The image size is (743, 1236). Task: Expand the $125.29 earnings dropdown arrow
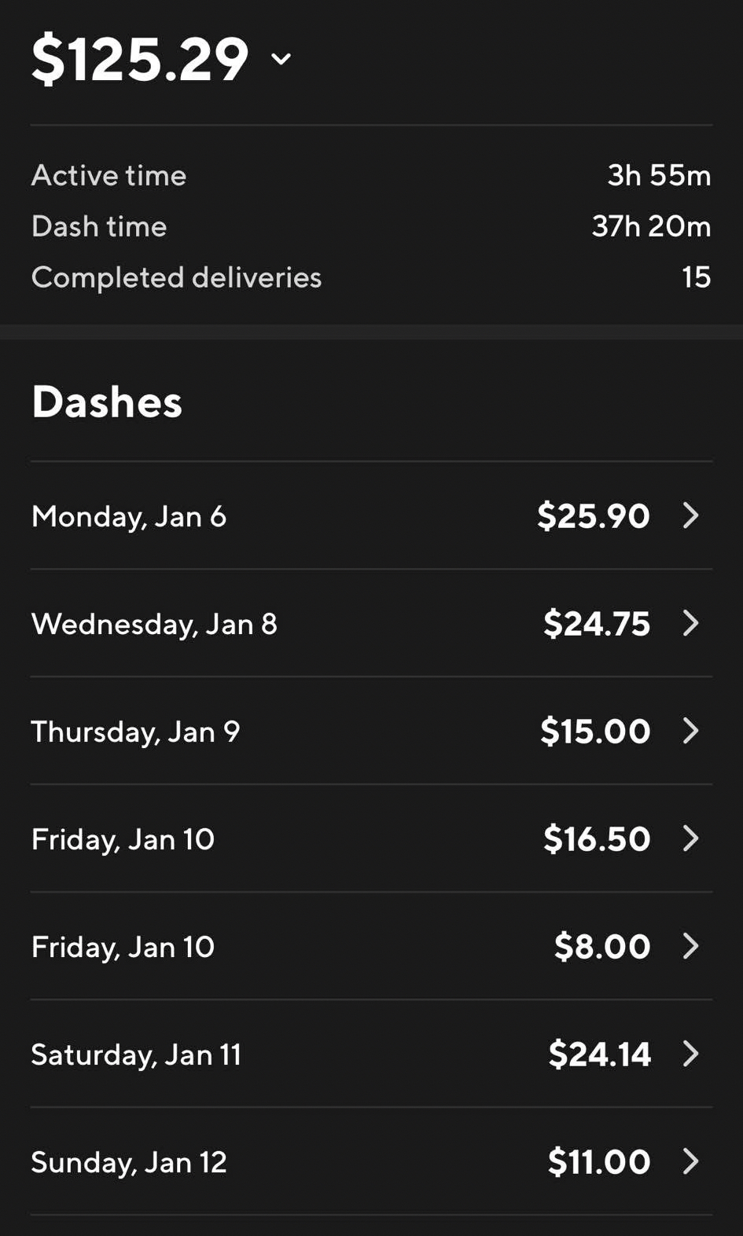pyautogui.click(x=281, y=59)
